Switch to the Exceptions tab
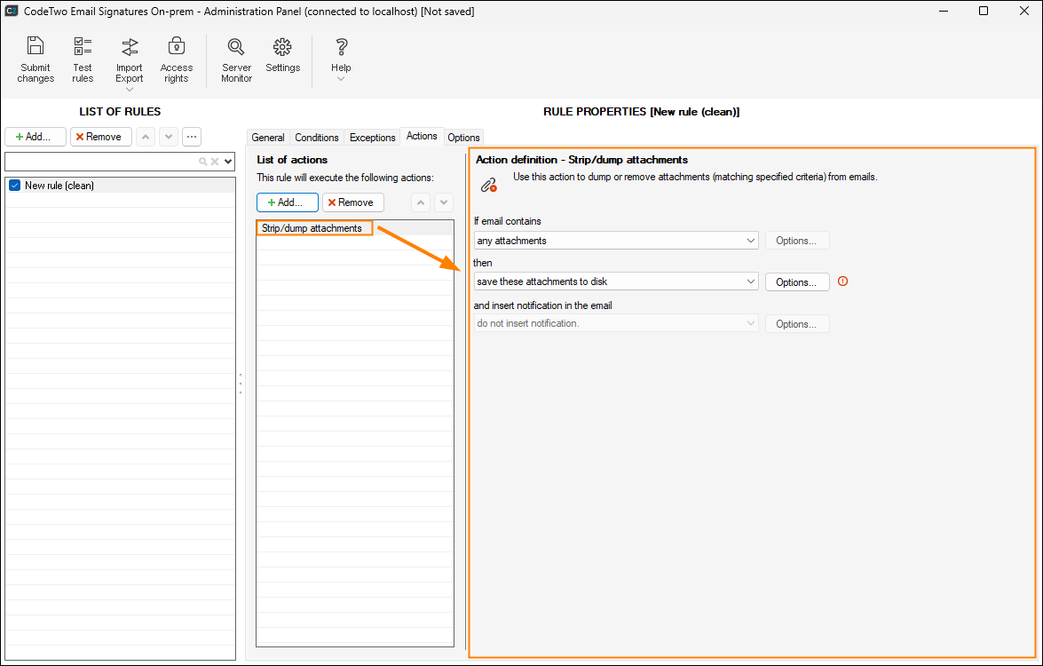 point(372,138)
